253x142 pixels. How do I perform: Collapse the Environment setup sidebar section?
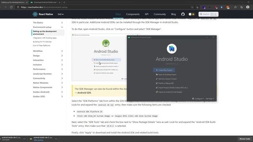pyautogui.click(x=48, y=27)
